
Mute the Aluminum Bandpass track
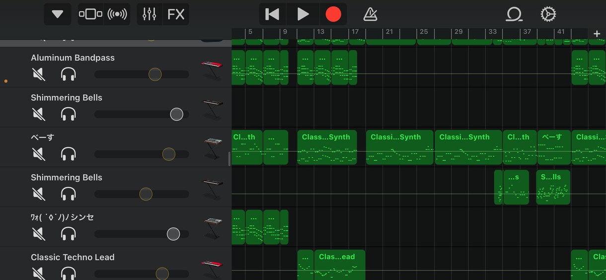pyautogui.click(x=38, y=74)
